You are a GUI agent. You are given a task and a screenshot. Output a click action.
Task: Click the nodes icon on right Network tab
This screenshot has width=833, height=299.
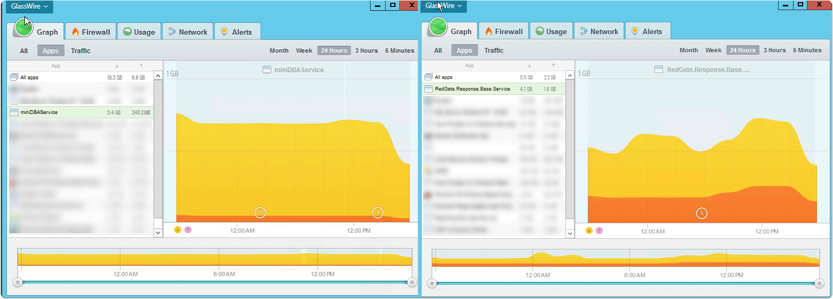[x=584, y=32]
